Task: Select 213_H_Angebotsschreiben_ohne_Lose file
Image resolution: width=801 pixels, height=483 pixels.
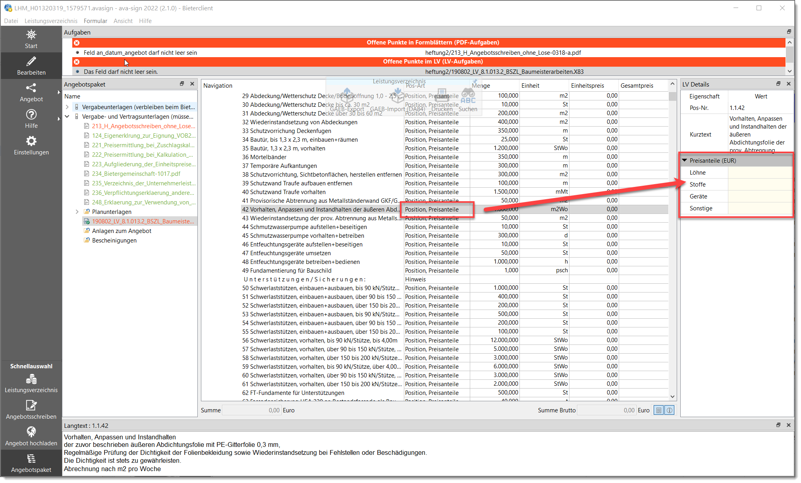Action: (143, 126)
